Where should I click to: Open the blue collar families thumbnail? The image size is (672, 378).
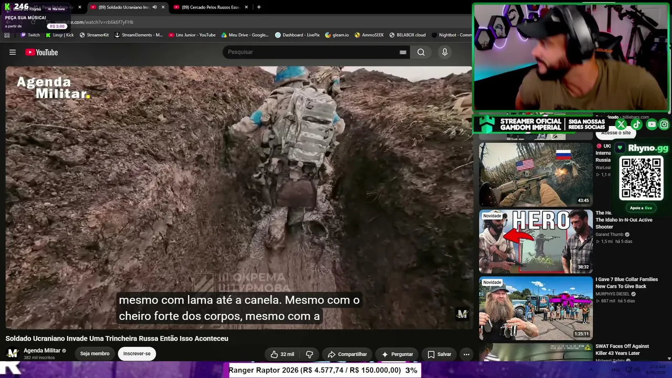tap(535, 308)
